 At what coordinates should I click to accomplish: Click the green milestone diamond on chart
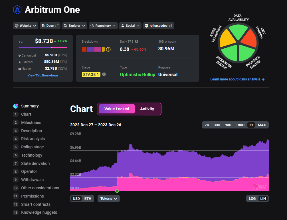point(117,191)
